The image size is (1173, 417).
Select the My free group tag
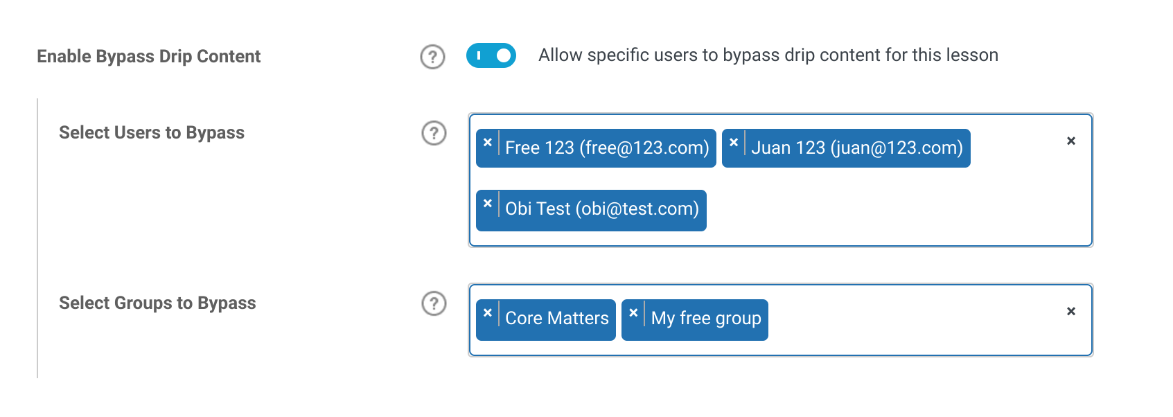[706, 319]
